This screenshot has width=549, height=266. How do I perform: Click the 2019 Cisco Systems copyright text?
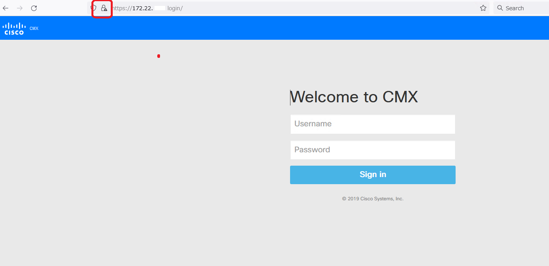tap(373, 199)
